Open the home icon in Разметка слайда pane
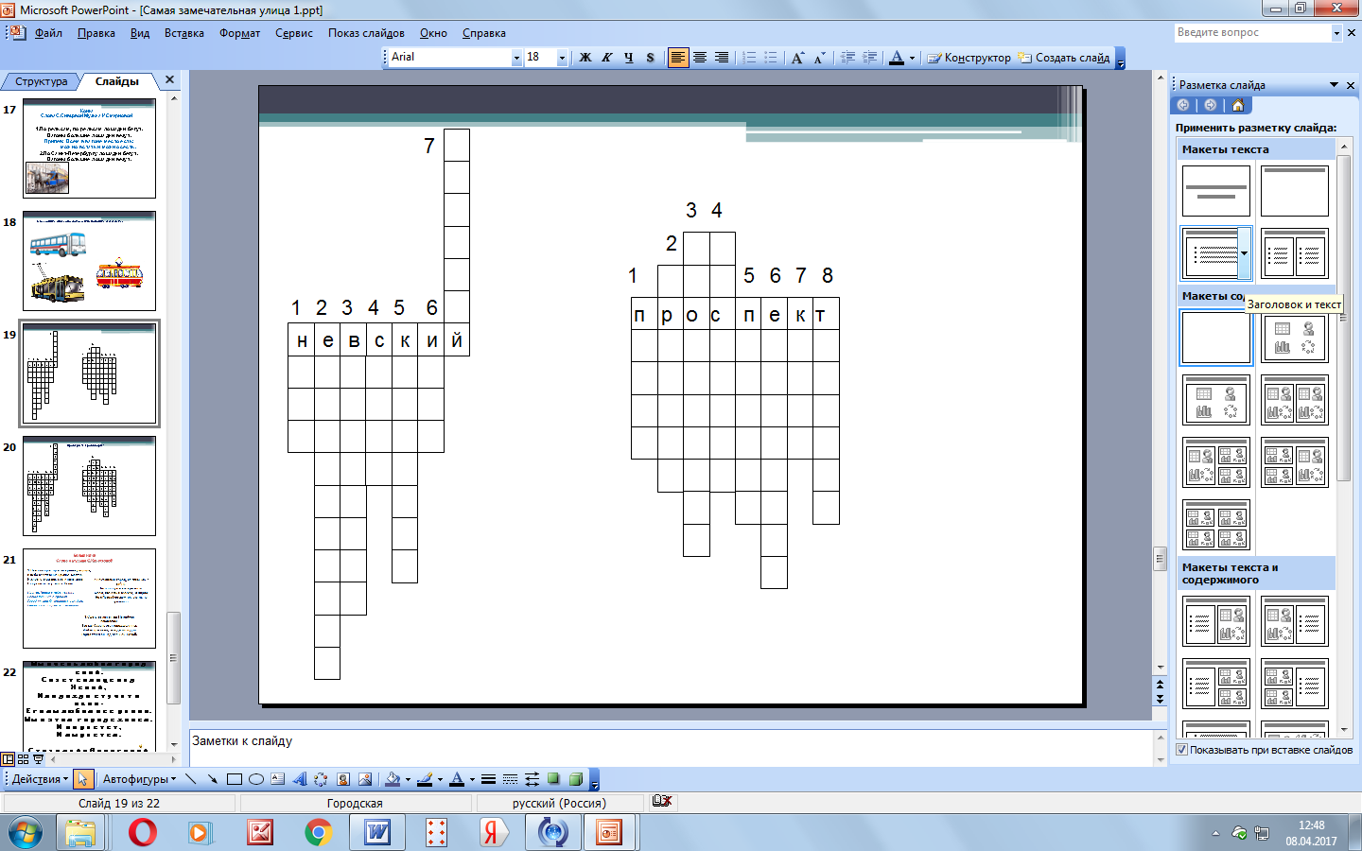This screenshot has height=851, width=1362. 1237,105
